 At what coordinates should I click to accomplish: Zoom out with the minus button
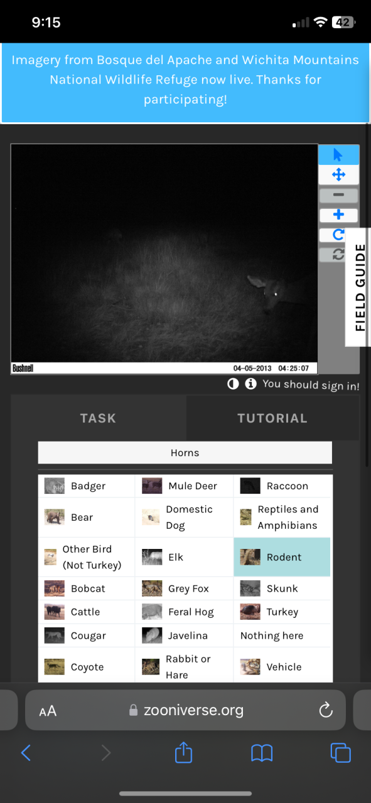(338, 195)
